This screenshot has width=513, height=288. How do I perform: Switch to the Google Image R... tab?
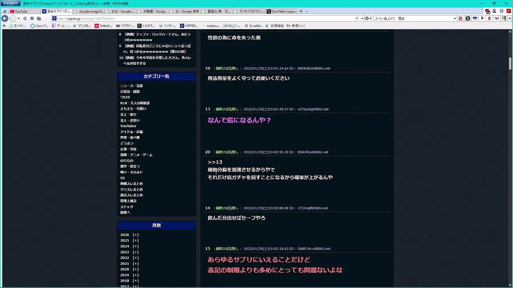click(x=89, y=11)
